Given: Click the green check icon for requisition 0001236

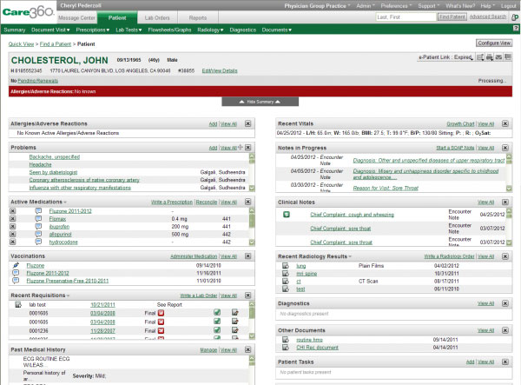Looking at the screenshot, I should point(217,330).
